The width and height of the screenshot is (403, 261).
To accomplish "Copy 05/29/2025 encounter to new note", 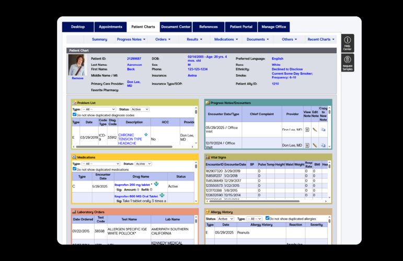I will [x=323, y=129].
